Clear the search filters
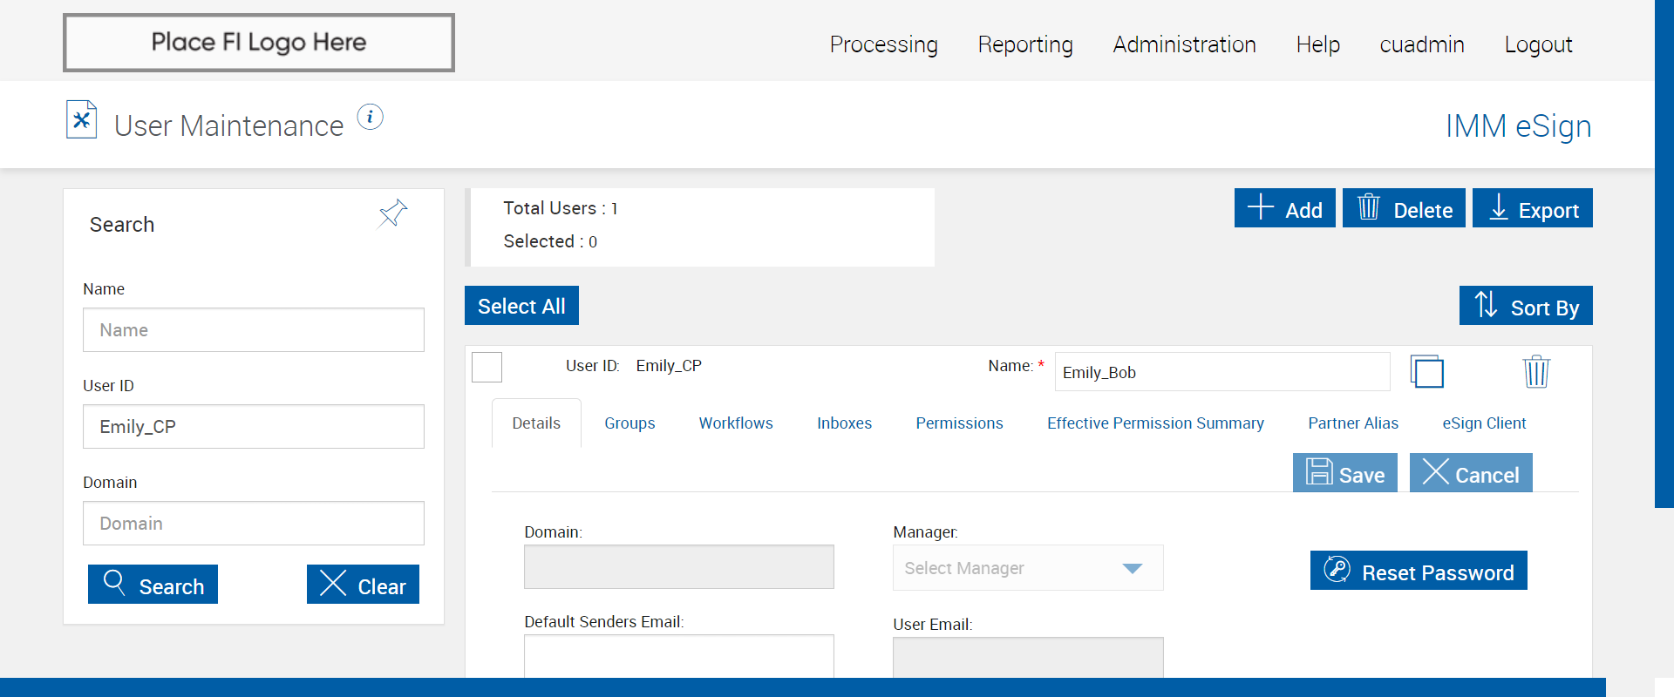The height and width of the screenshot is (697, 1674). click(x=363, y=585)
